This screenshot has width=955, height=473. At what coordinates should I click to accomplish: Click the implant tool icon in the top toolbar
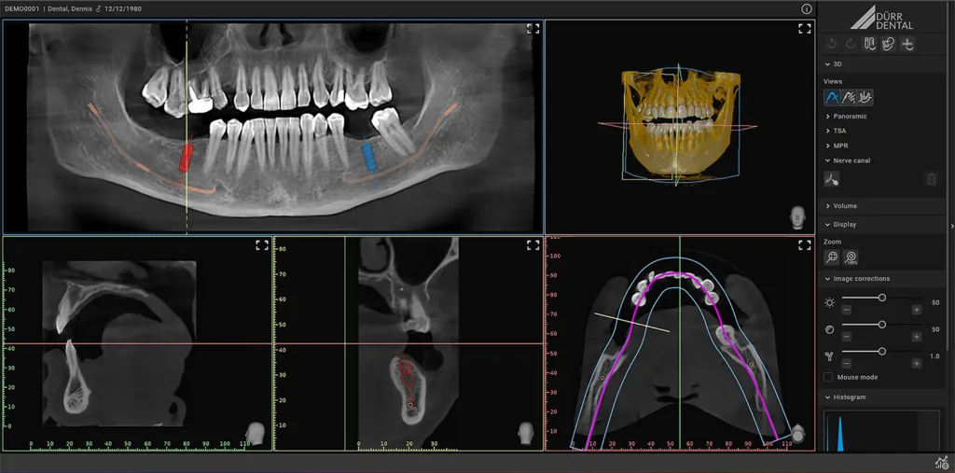(x=870, y=44)
